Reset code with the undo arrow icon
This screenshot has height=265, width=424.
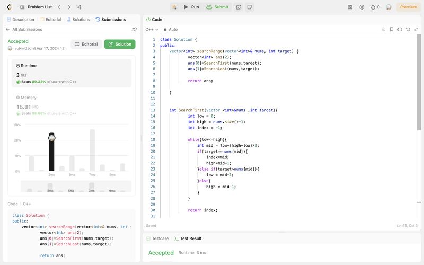(x=408, y=29)
